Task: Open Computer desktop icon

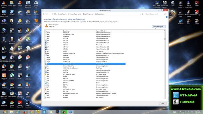Action: [x=4, y=22]
